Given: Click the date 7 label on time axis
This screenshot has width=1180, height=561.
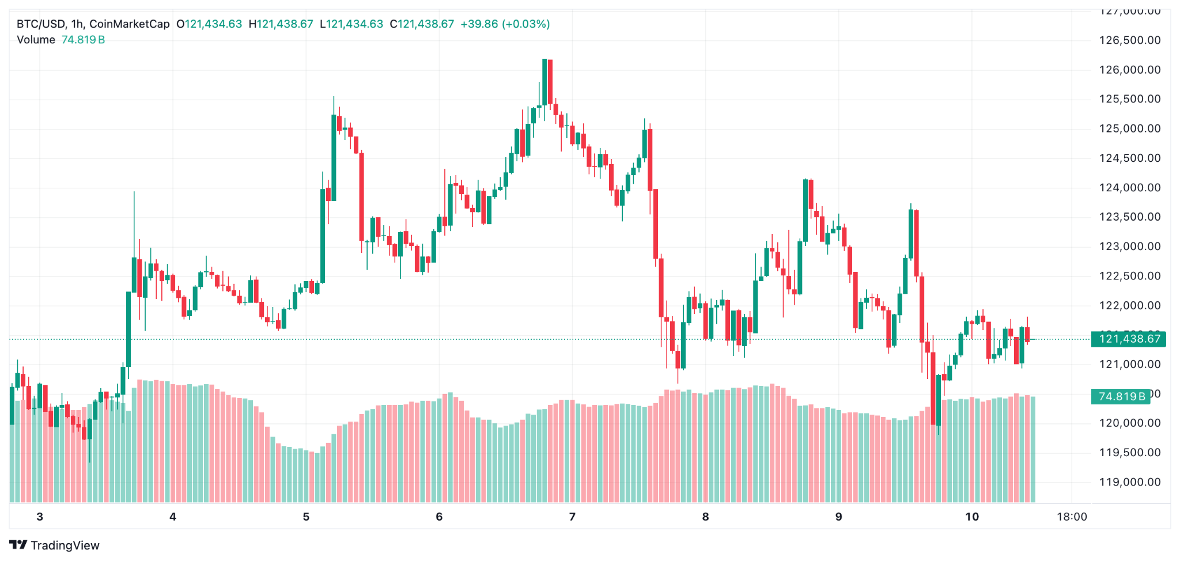Looking at the screenshot, I should [x=572, y=517].
